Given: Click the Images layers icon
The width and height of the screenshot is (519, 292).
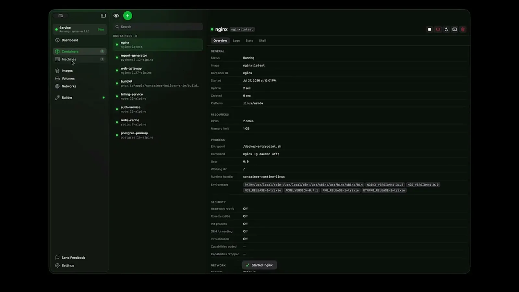Looking at the screenshot, I should [57, 71].
